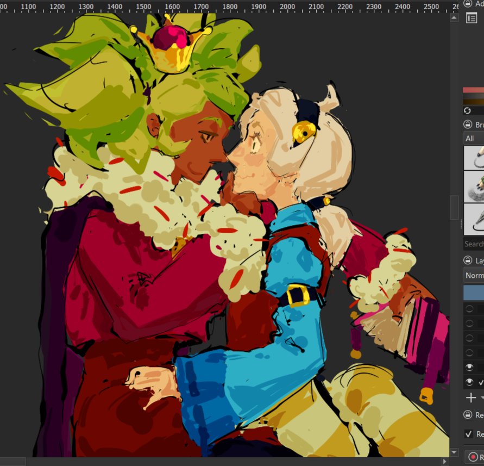This screenshot has height=466, width=484.
Task: Lock the Advanced Color Selector docker
Action: click(468, 3)
